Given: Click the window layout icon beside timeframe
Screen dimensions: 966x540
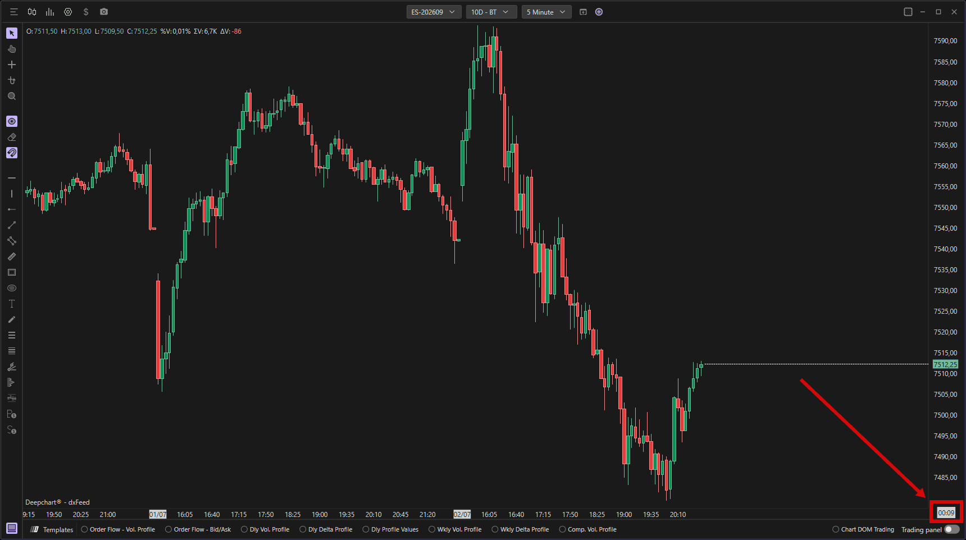Looking at the screenshot, I should coord(583,12).
